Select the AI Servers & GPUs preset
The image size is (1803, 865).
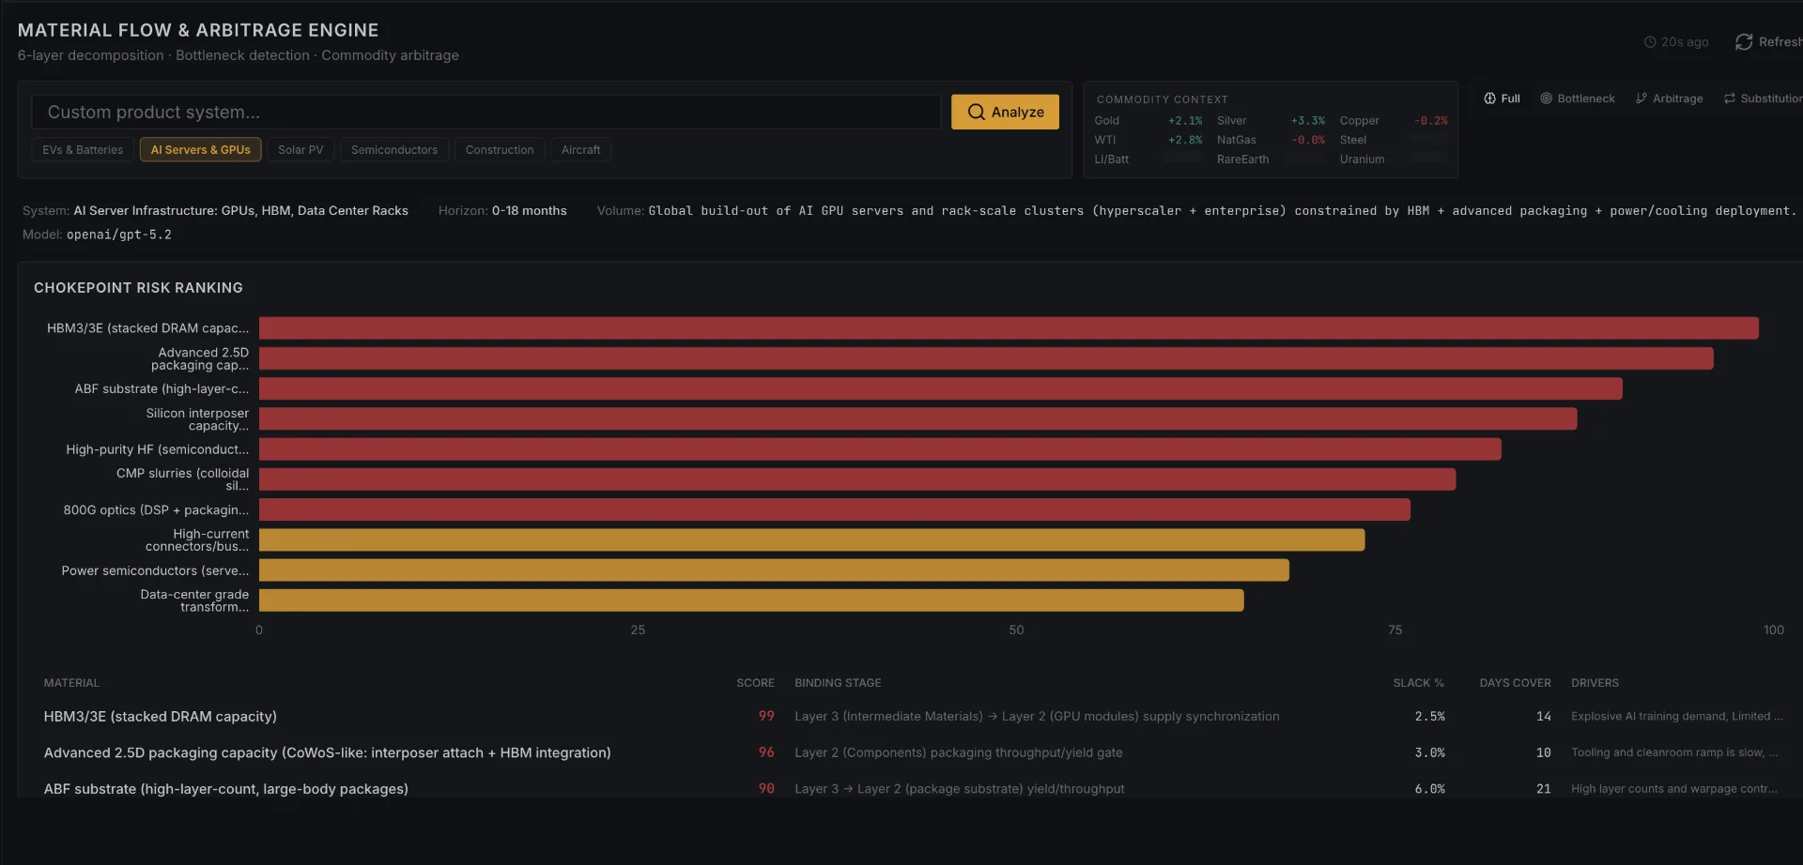201,150
